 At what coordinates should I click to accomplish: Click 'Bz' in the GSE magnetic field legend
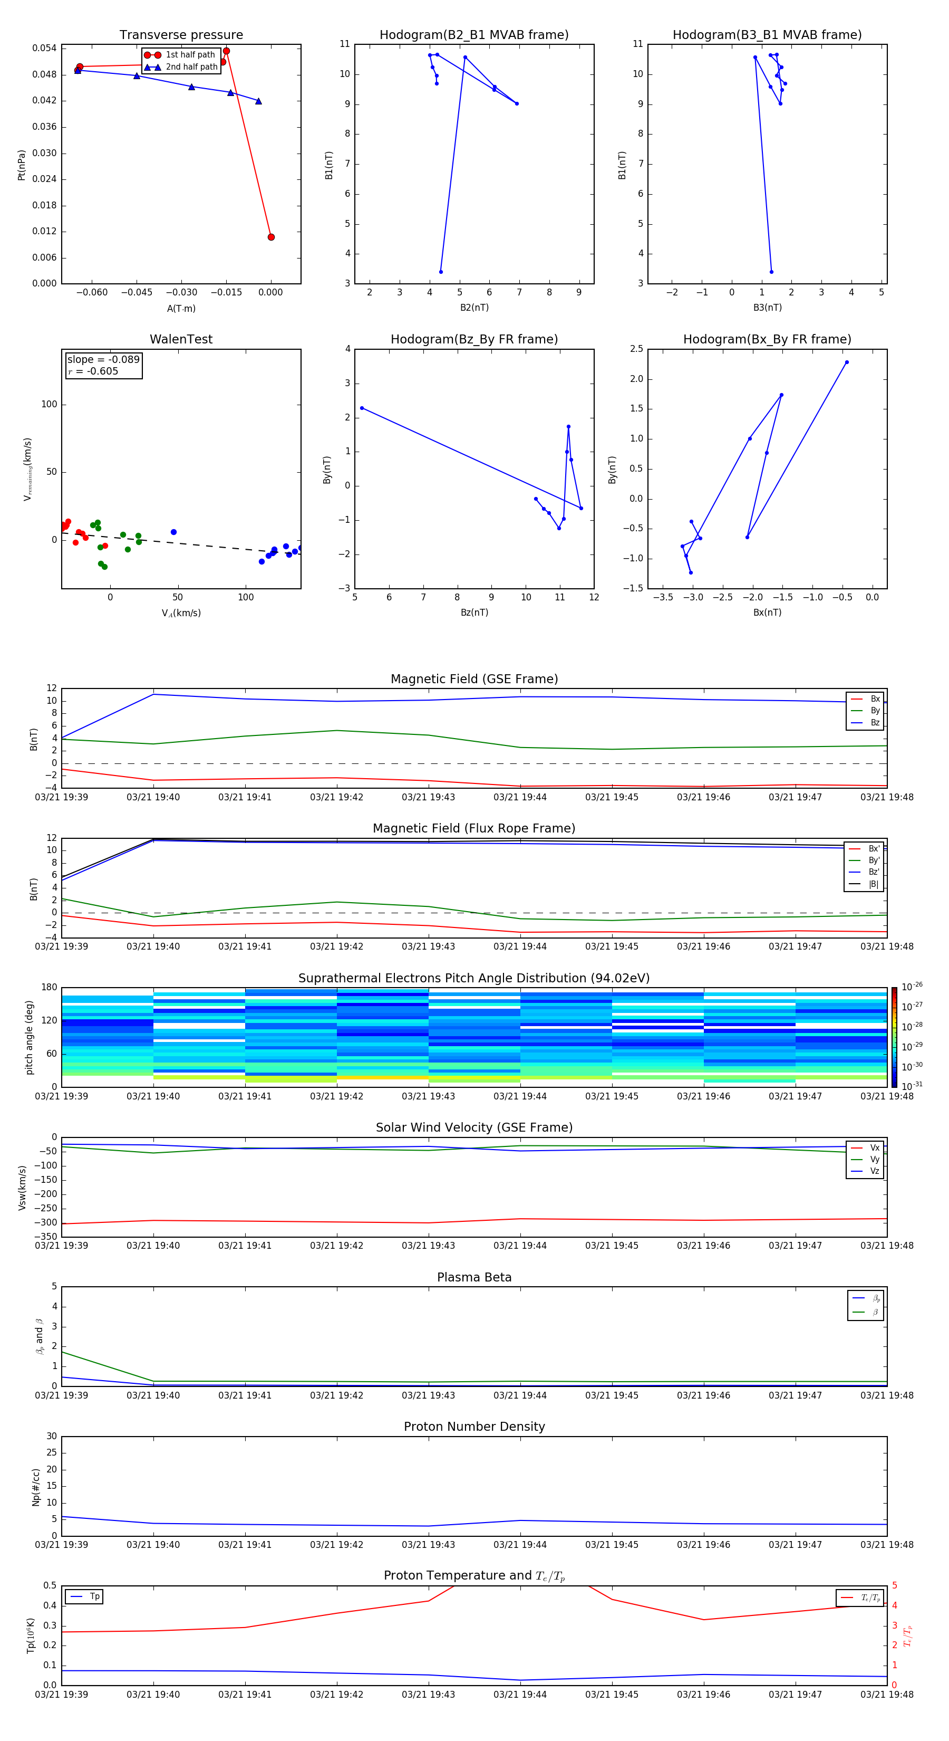tap(875, 722)
